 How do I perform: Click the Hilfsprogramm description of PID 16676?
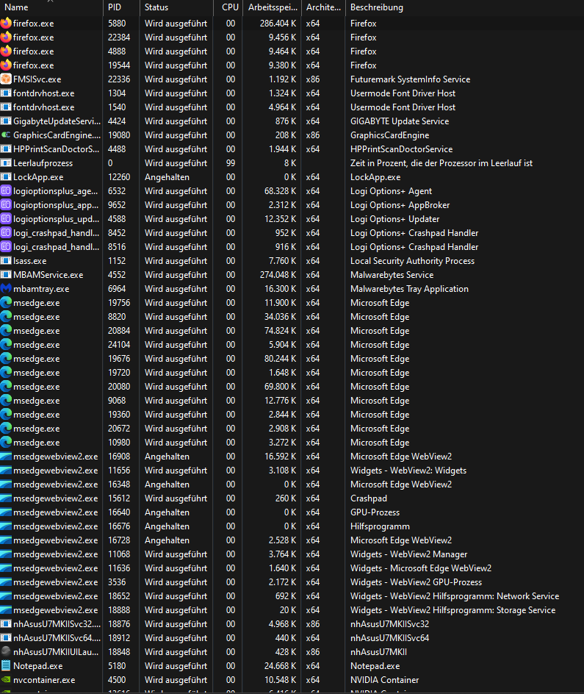pos(381,526)
